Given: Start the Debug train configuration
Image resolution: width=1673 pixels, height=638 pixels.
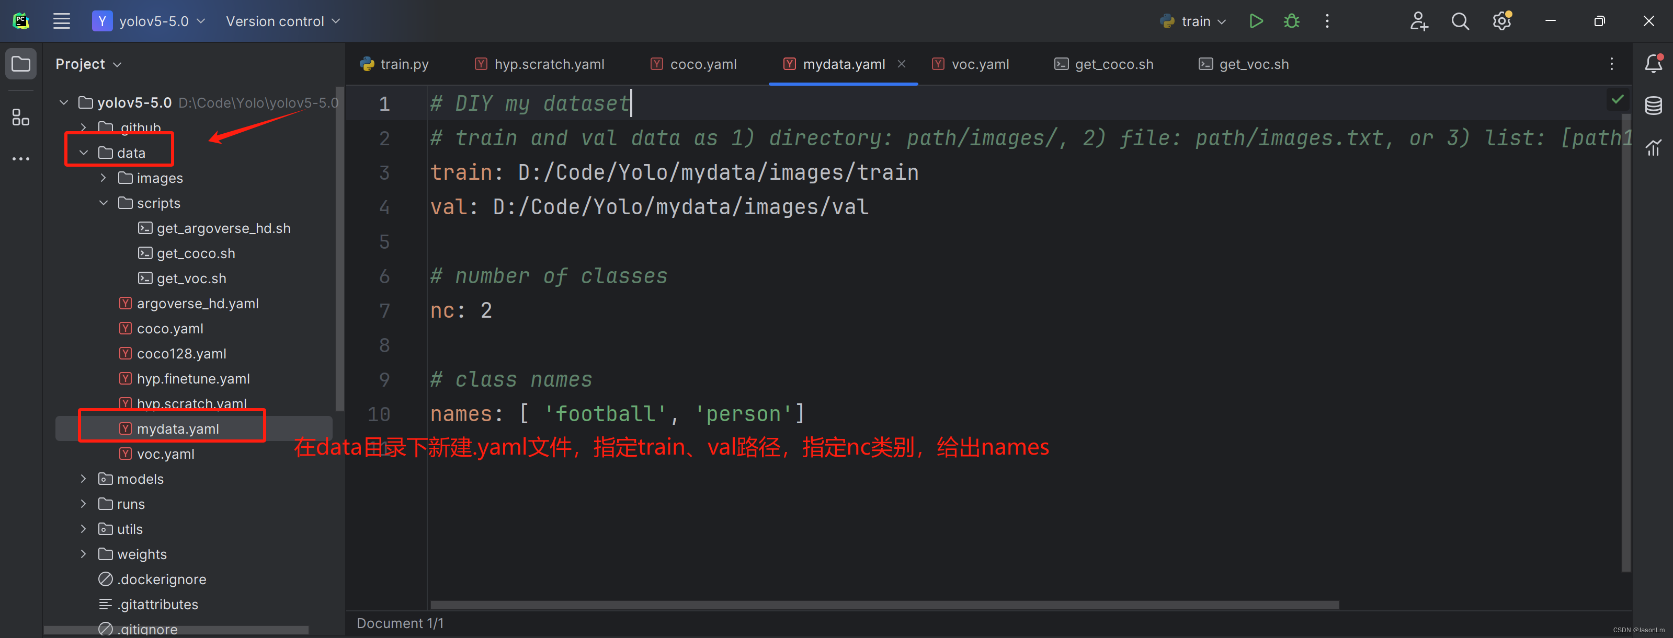Looking at the screenshot, I should tap(1291, 21).
